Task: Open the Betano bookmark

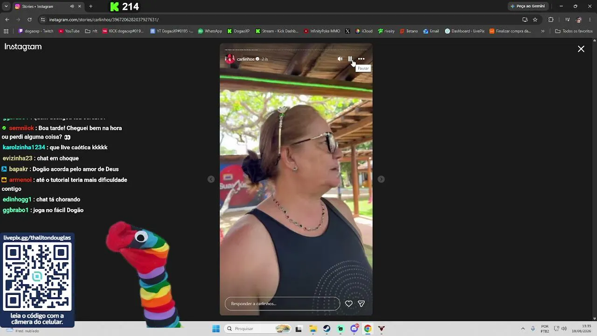Action: 409,31
